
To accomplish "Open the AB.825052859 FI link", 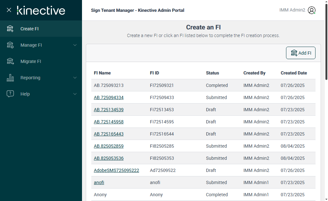I will (109, 146).
